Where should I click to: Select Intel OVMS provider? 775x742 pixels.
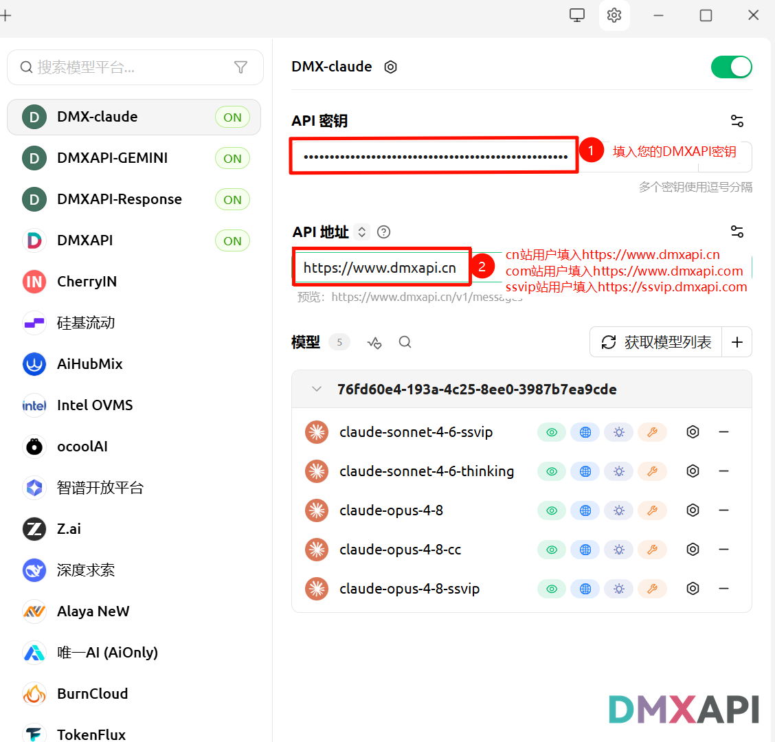tap(134, 405)
